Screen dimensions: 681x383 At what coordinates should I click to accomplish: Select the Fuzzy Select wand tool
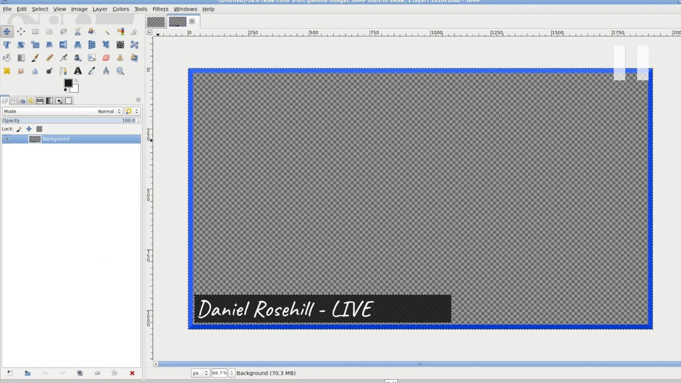(x=106, y=31)
